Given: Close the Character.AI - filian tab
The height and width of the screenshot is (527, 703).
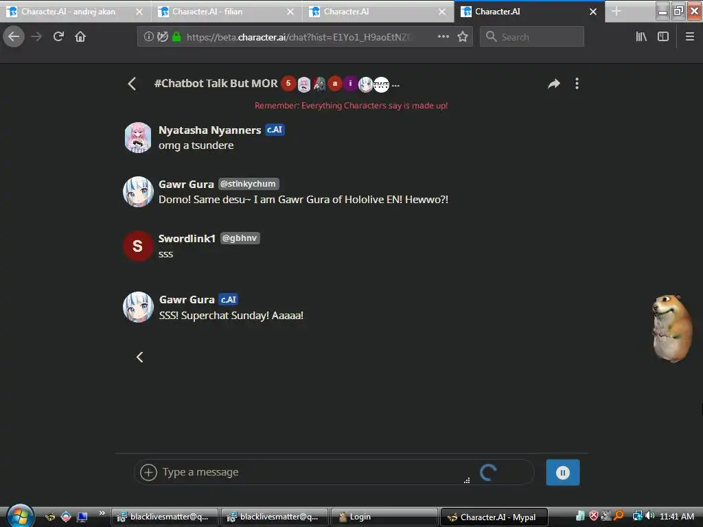Looking at the screenshot, I should click(x=290, y=12).
